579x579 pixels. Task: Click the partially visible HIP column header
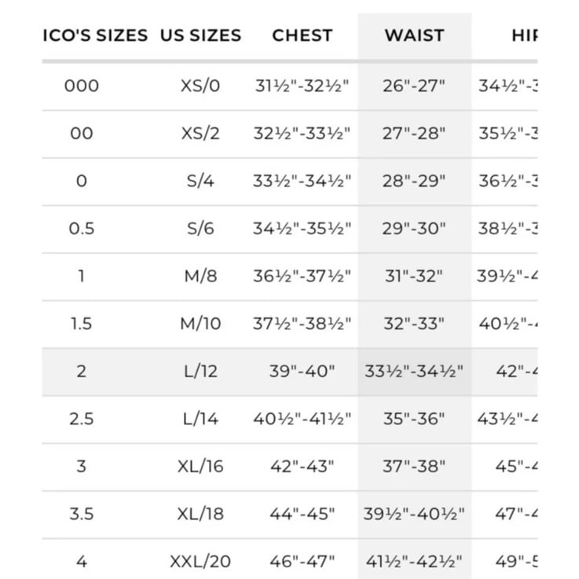tap(524, 35)
